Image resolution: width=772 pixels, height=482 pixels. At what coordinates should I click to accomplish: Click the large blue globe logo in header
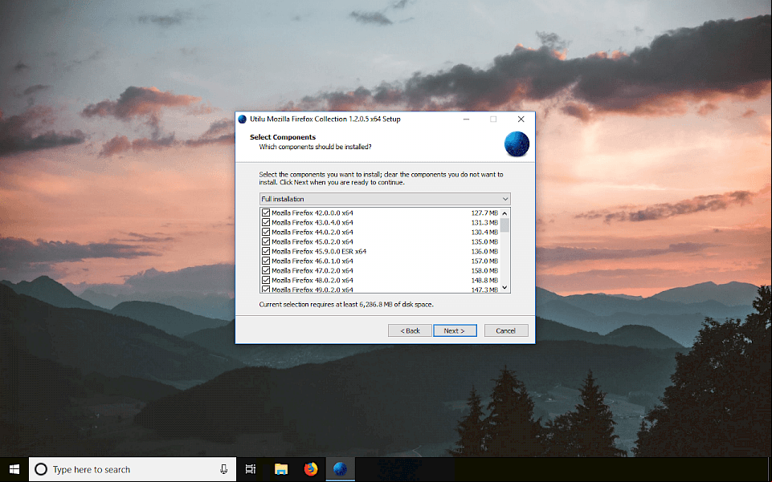(517, 144)
